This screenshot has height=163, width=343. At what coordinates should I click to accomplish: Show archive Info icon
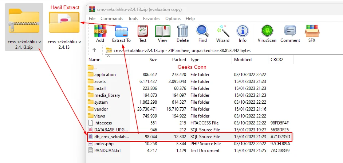[x=243, y=31]
